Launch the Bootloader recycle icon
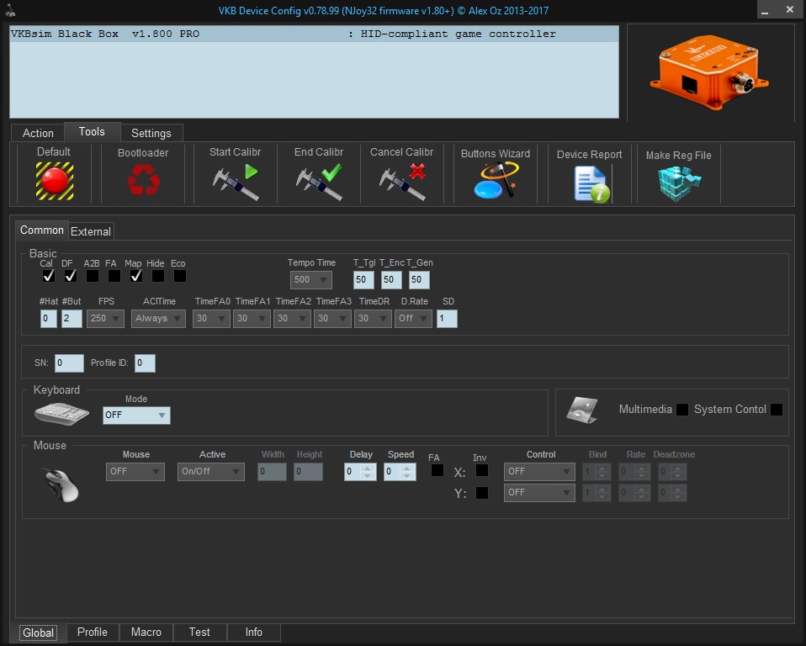 pos(143,180)
